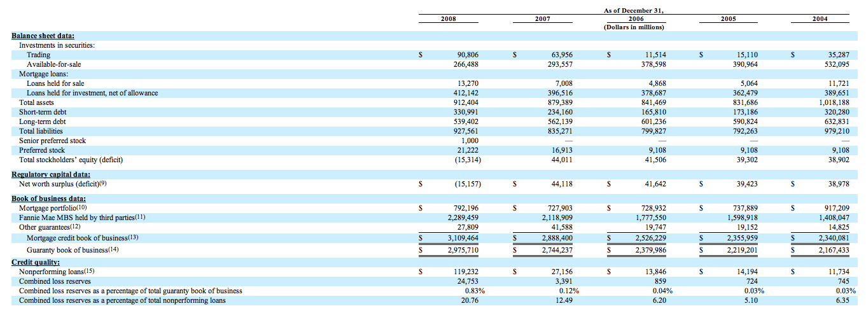
Task: Click 2004 Total assets value 1,018,188
Action: click(833, 102)
